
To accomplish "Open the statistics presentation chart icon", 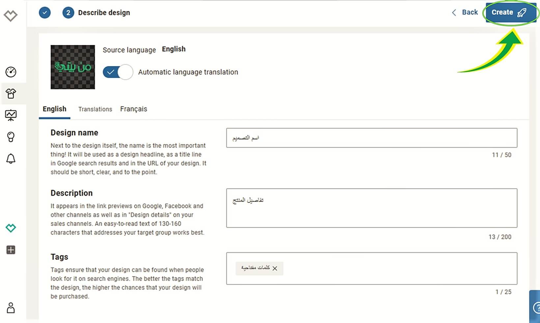I will (x=11, y=115).
